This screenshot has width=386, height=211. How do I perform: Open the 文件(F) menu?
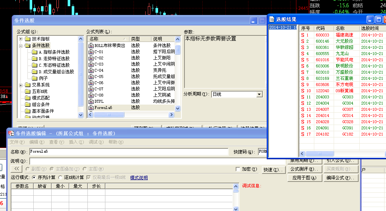click(x=17, y=142)
